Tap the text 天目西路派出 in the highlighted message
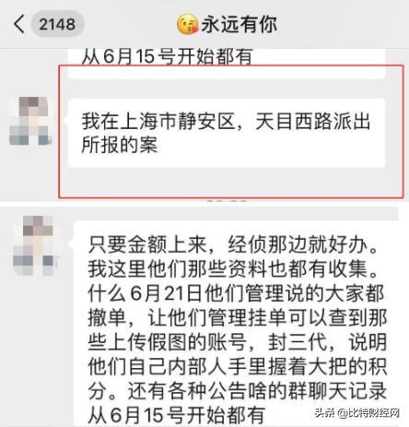The image size is (409, 427). point(312,121)
